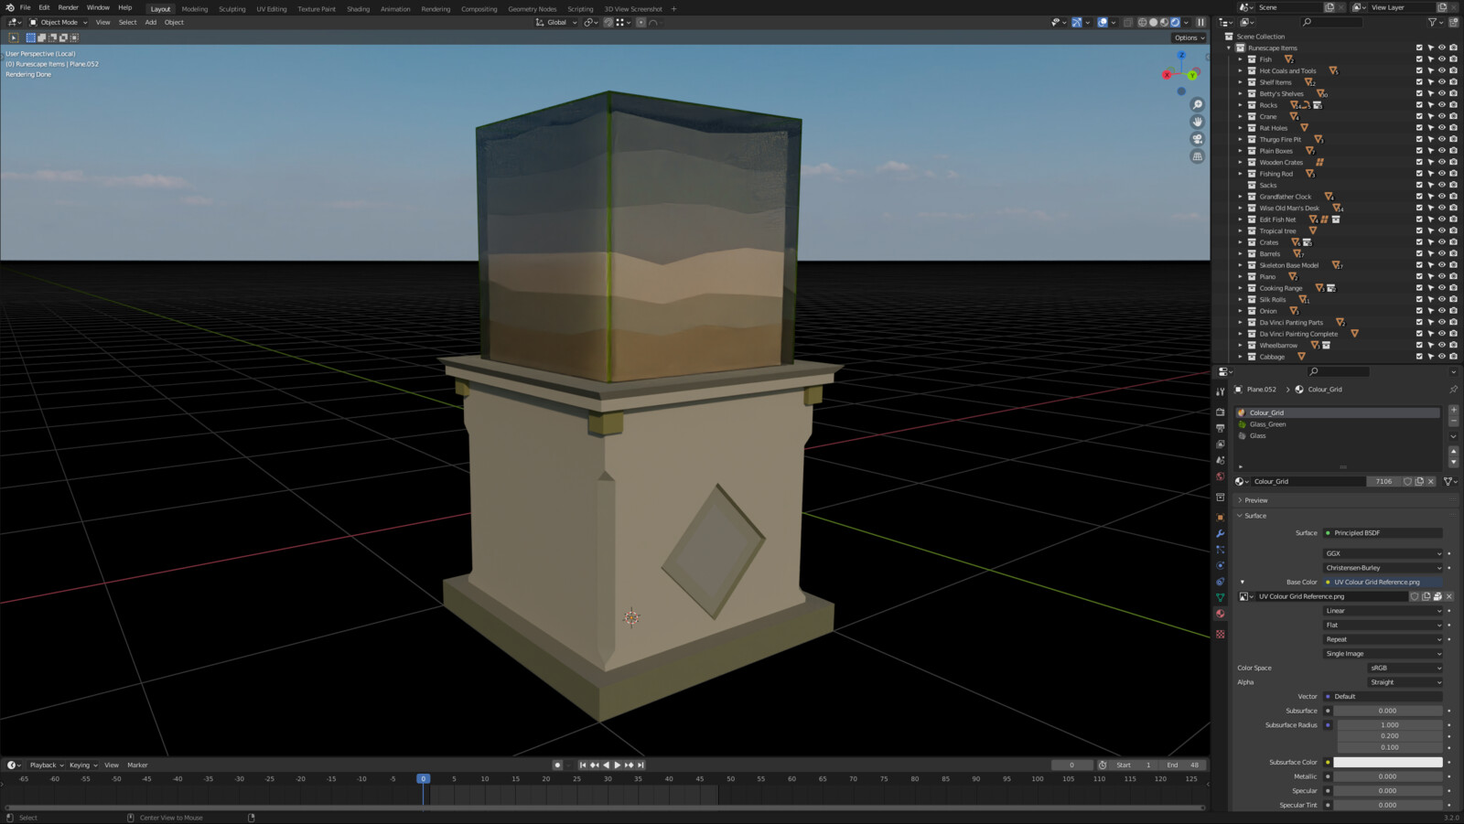
Task: Click the Subsurface Color white swatch
Action: [x=1387, y=762]
